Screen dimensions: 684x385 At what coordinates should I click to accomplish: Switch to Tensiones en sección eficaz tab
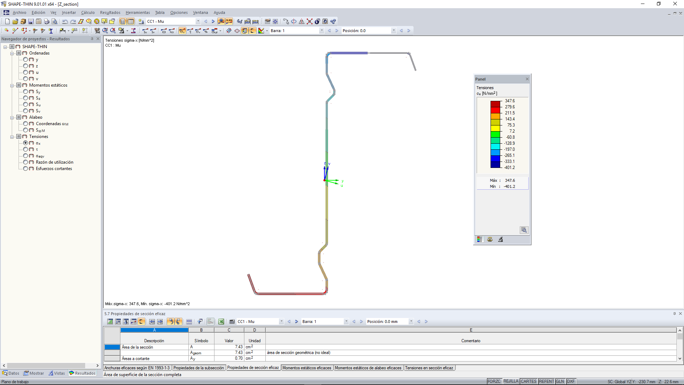(x=429, y=368)
